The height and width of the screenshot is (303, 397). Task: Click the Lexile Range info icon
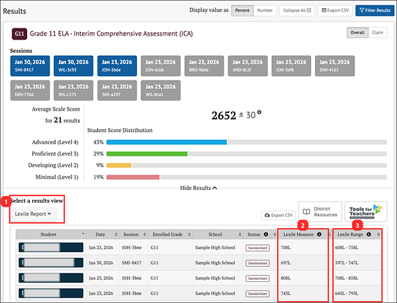tap(369, 234)
